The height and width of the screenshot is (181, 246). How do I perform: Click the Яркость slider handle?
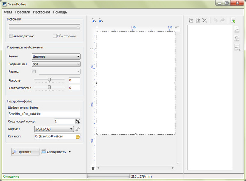tap(49, 80)
